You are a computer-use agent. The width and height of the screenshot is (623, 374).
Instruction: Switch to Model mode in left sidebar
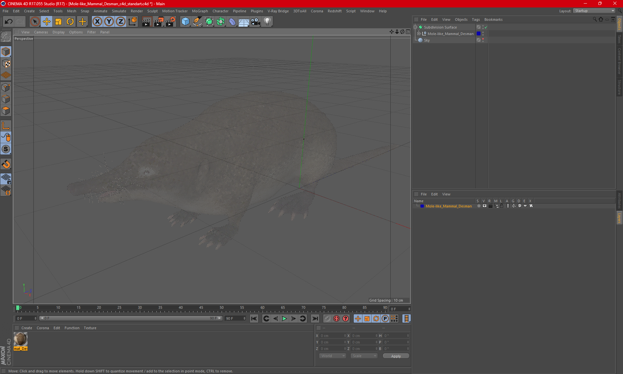coord(6,52)
